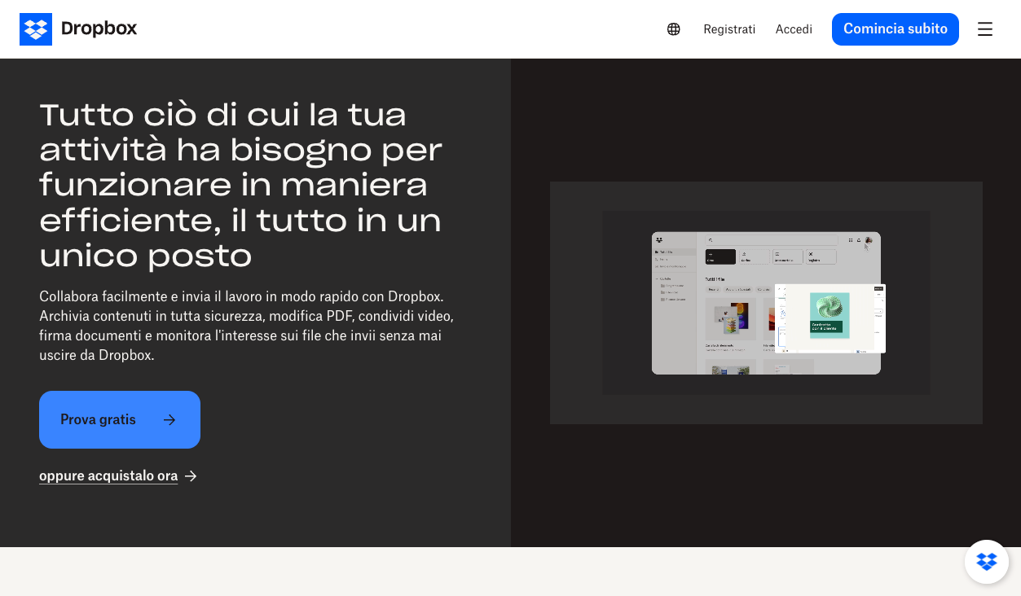
Task: Open the language selector globe icon
Action: point(674,29)
